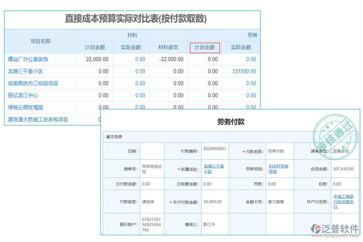Click the 本次付款金额 field showing 10,000.00
Screen dimensions: 363x242
(x=213, y=202)
